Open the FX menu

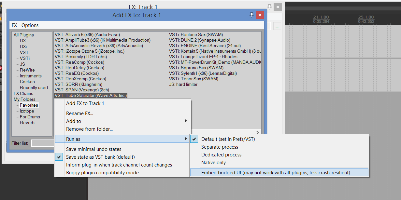pos(14,25)
